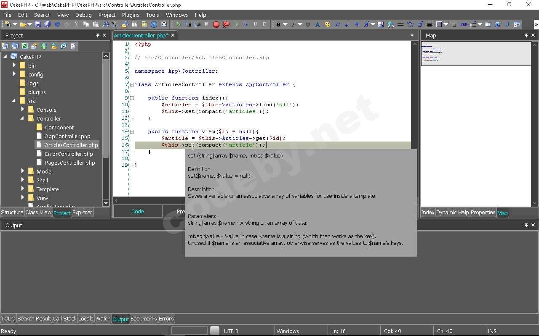This screenshot has height=336, width=539.
Task: Start debugging with the green arrow icon
Action: [236, 24]
